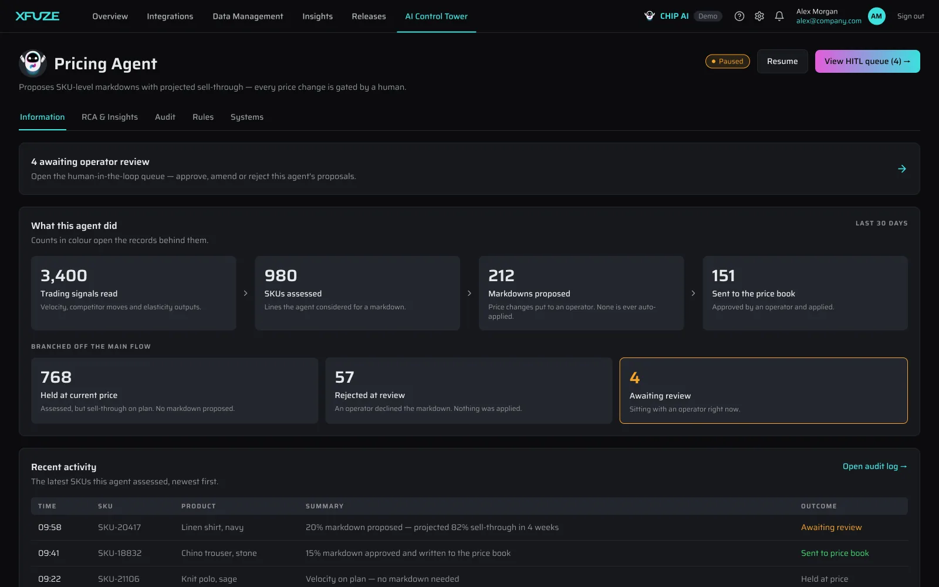Click 'Sent to price book' outcome

pos(835,553)
